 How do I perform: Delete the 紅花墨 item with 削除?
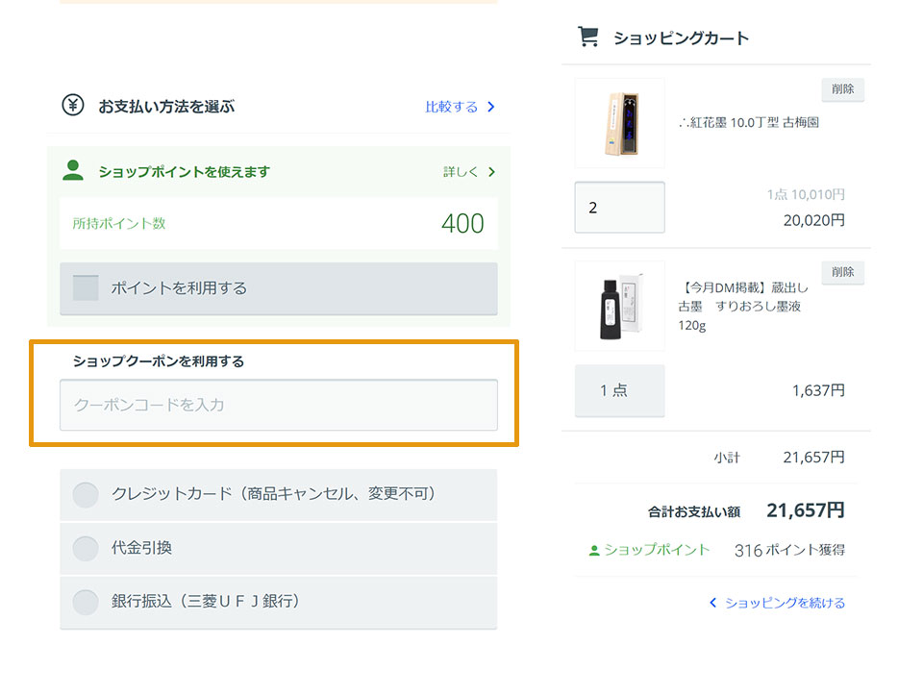pyautogui.click(x=842, y=90)
